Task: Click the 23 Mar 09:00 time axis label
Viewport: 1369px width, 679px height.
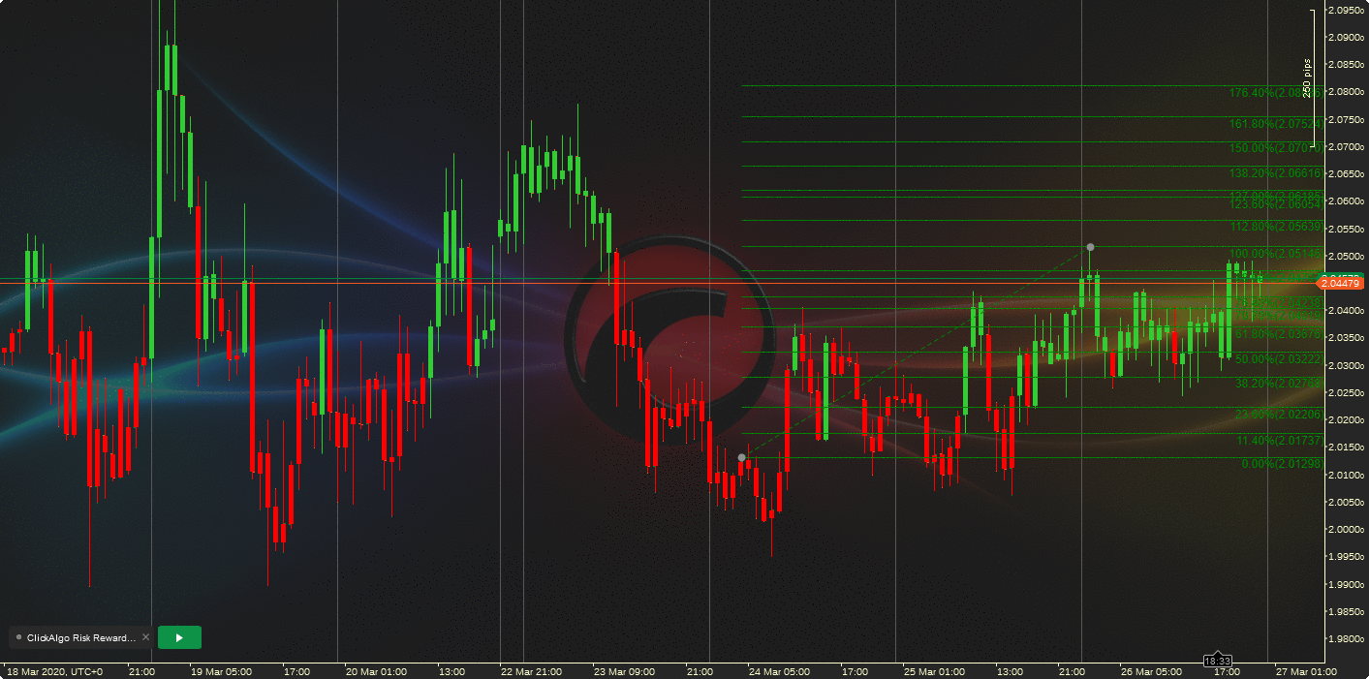Action: tap(624, 671)
